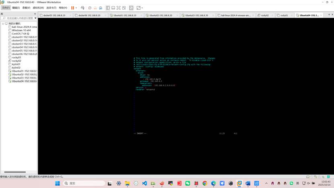Image resolution: width=334 pixels, height=188 pixels.
Task: Open the 选项卡(T) menu
Action: [x=51, y=8]
